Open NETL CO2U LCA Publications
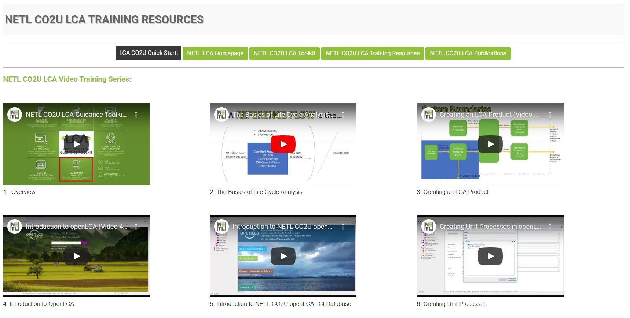Screen dimensions: 630x318 coord(468,53)
